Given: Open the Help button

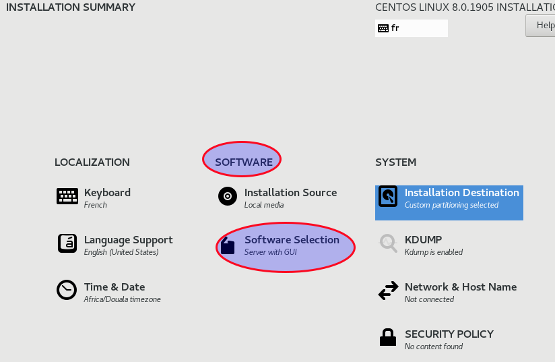Looking at the screenshot, I should point(543,26).
